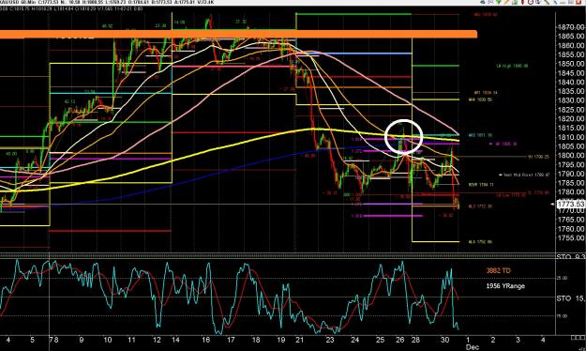Screen dimensions: 586x351
Task: Click date label 24 on time axis
Action: [x=354, y=340]
